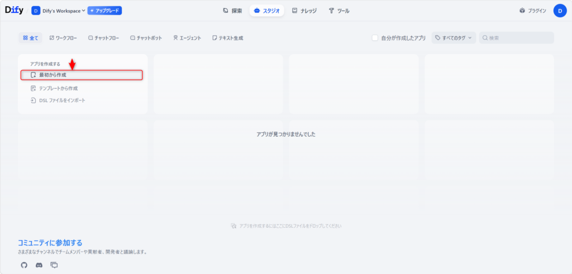
Task: Click the Dify logo
Action: [x=14, y=10]
